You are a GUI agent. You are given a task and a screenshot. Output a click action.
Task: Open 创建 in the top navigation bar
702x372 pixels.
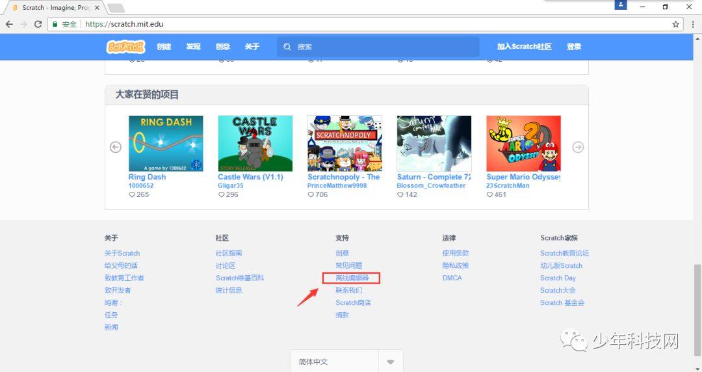[164, 47]
